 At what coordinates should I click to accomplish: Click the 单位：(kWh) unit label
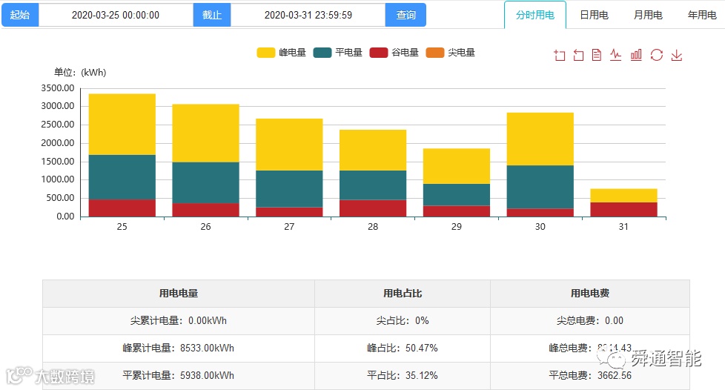coord(81,72)
